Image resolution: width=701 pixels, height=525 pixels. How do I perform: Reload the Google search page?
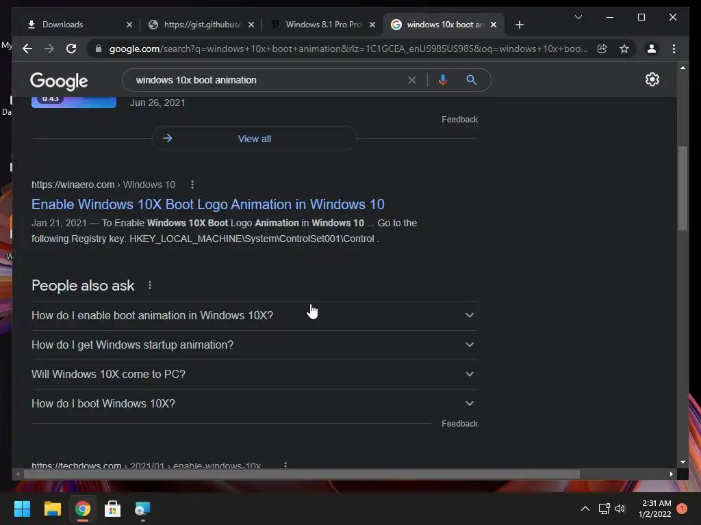pyautogui.click(x=71, y=49)
